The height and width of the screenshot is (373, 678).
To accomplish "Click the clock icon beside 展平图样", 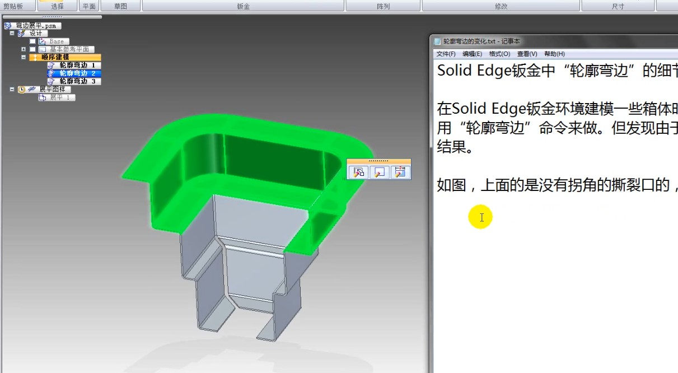I will [22, 90].
